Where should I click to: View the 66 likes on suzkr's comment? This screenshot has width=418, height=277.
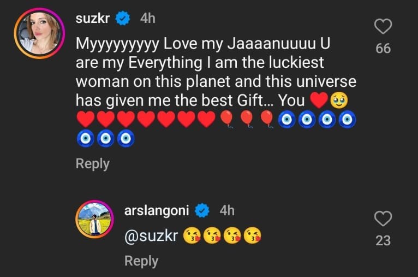point(383,49)
